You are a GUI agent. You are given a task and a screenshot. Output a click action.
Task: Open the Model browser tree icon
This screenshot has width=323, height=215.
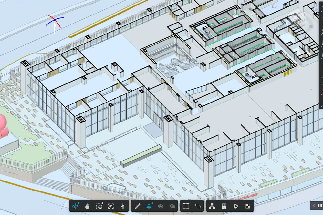(x=212, y=206)
